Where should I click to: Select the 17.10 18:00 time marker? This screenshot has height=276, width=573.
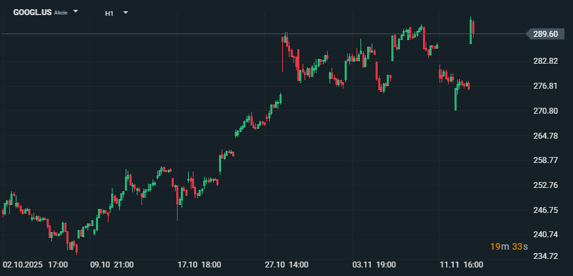[x=199, y=265]
